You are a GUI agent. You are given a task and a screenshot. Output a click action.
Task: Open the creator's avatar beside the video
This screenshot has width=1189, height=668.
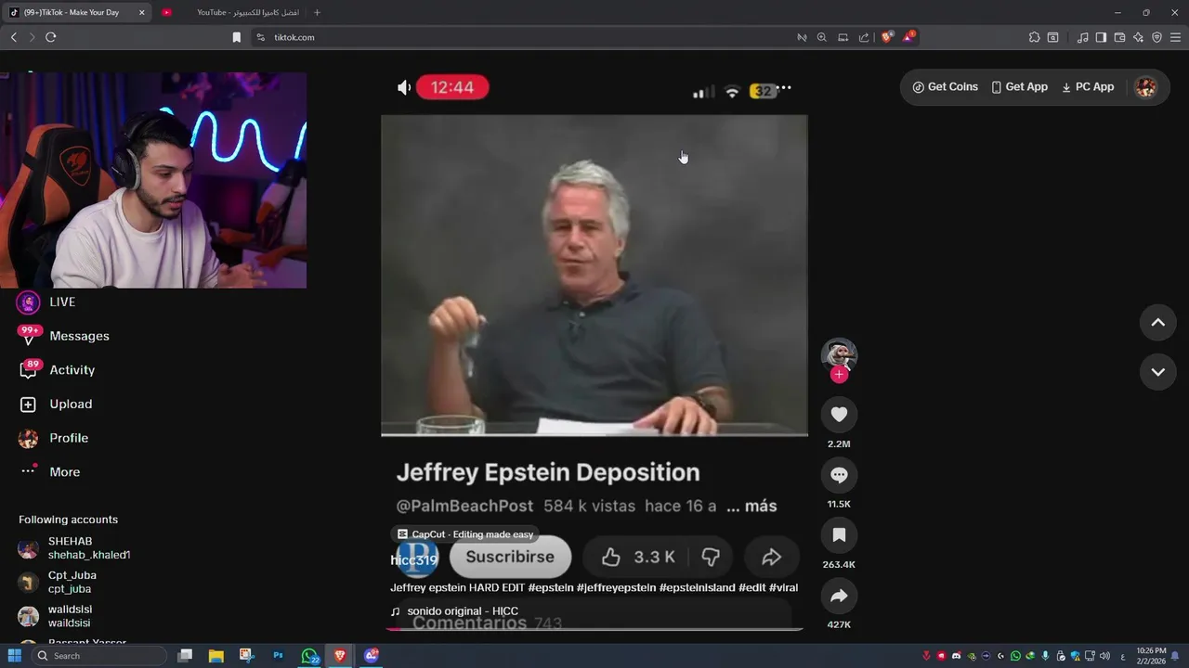point(839,354)
